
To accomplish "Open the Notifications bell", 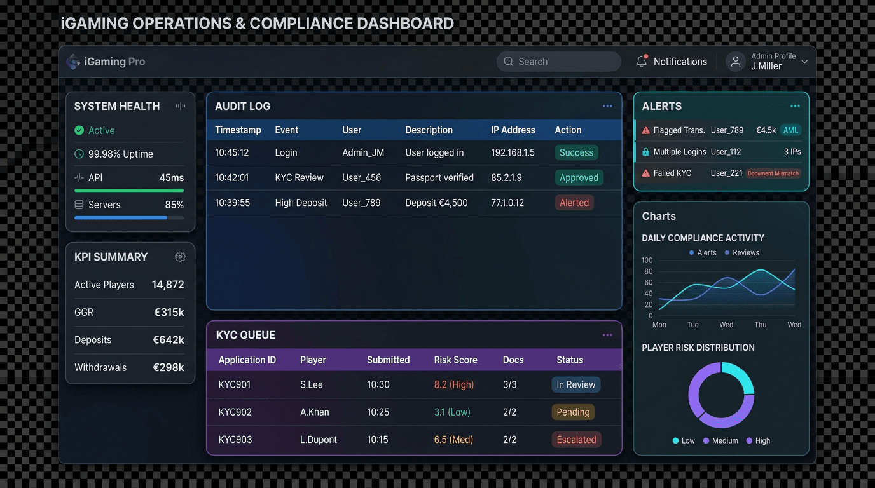I will [x=643, y=61].
